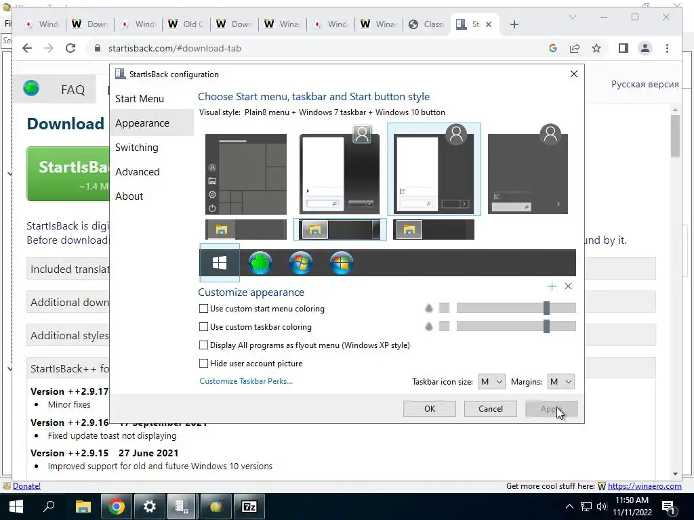Open FAQ tab on the webpage

click(x=73, y=90)
